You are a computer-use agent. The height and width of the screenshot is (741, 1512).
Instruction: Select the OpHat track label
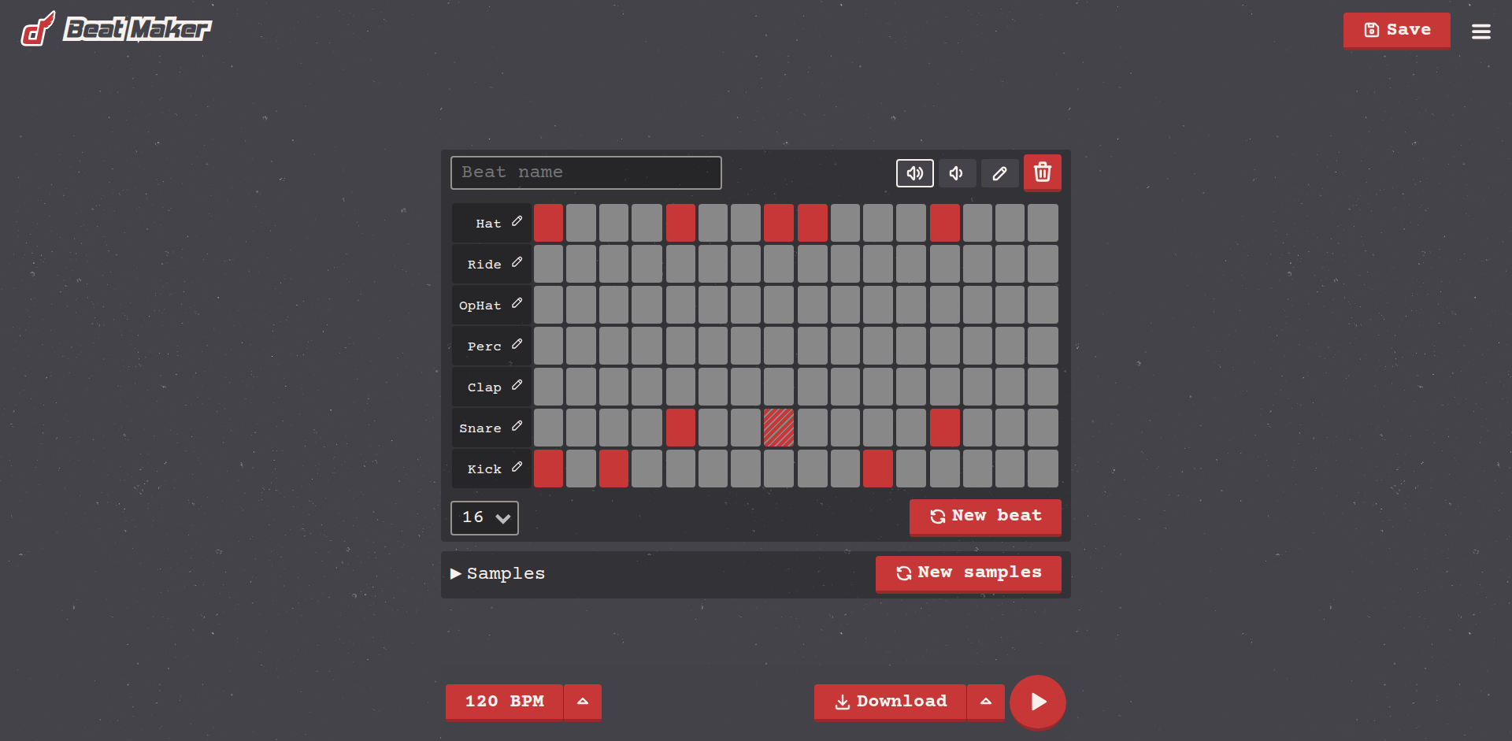pyautogui.click(x=480, y=306)
